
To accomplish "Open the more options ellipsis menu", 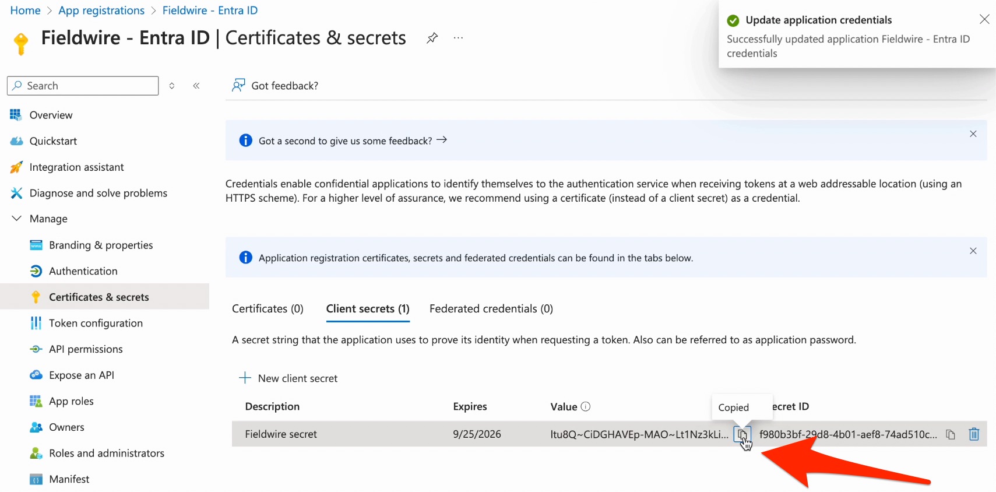I will pos(459,38).
